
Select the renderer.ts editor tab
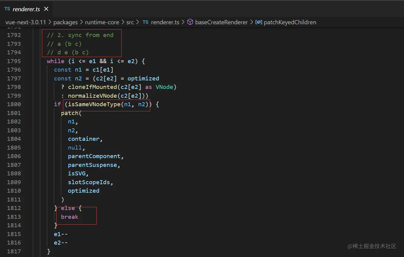pos(26,9)
